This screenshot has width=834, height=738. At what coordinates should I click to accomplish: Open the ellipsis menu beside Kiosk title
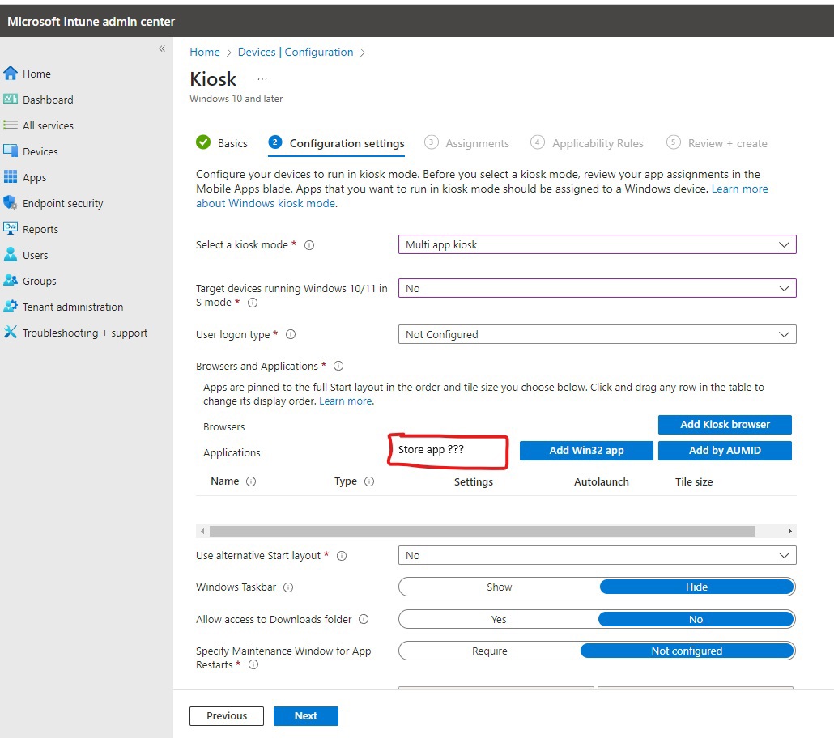pos(262,79)
